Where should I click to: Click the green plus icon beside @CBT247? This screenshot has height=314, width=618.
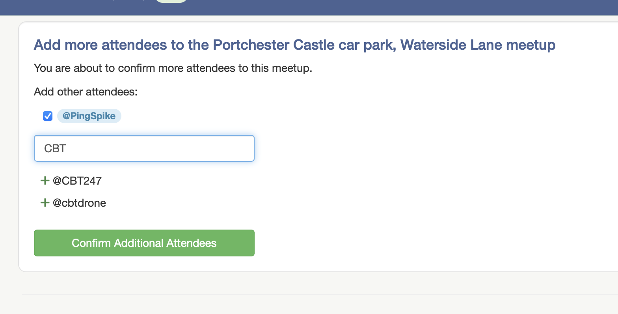pyautogui.click(x=45, y=181)
